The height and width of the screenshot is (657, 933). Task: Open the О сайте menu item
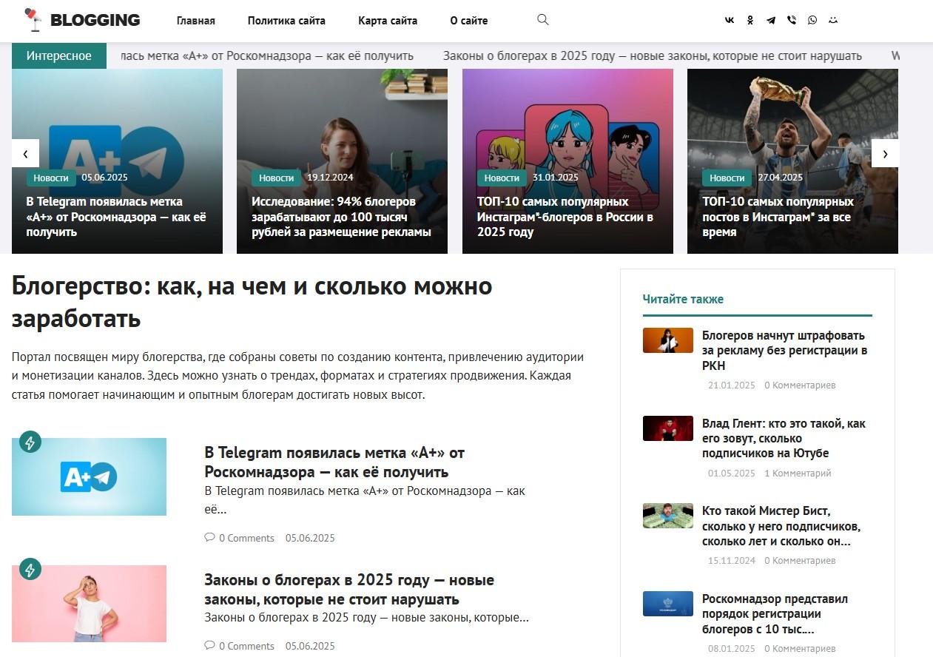[x=469, y=21]
